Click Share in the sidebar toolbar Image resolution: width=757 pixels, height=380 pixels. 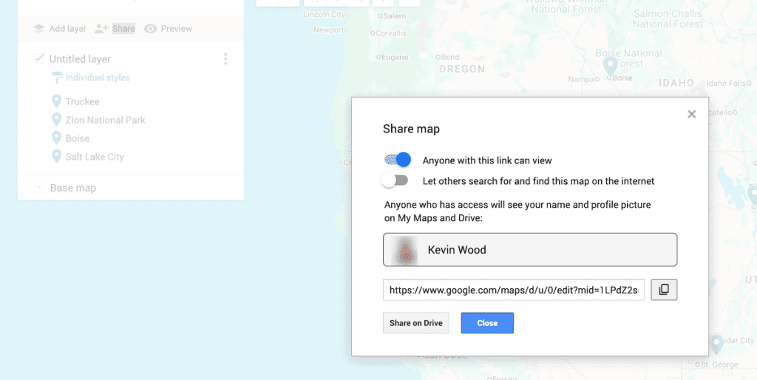click(x=123, y=29)
